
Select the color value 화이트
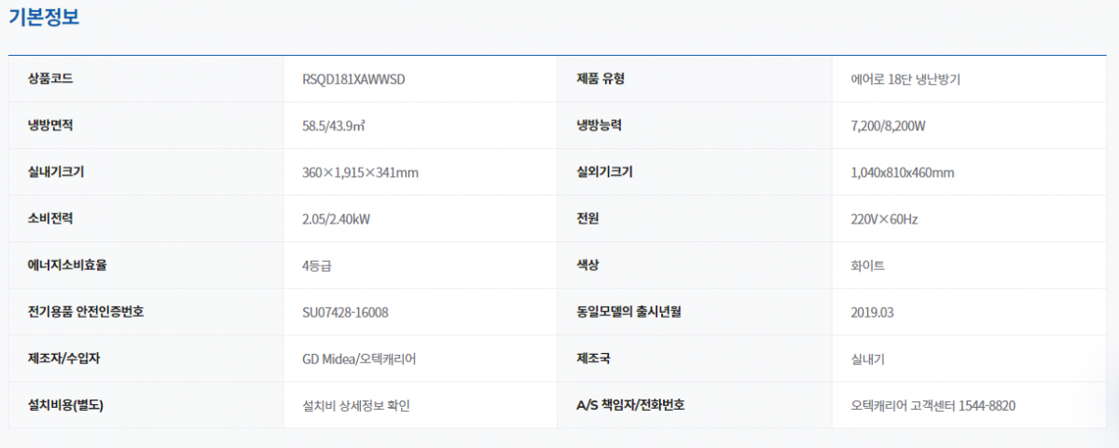[x=868, y=265]
